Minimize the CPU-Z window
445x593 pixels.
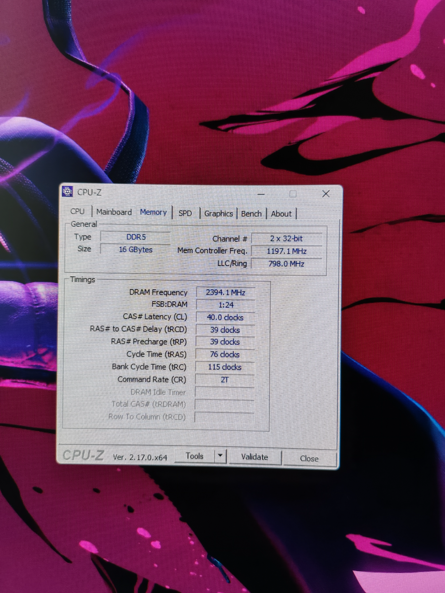[x=261, y=194]
